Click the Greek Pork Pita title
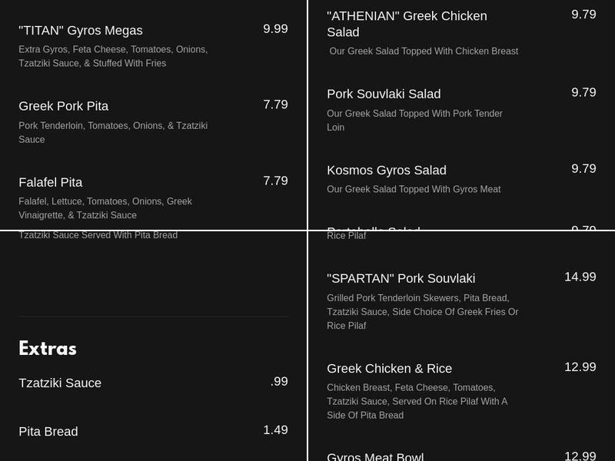 tap(64, 106)
